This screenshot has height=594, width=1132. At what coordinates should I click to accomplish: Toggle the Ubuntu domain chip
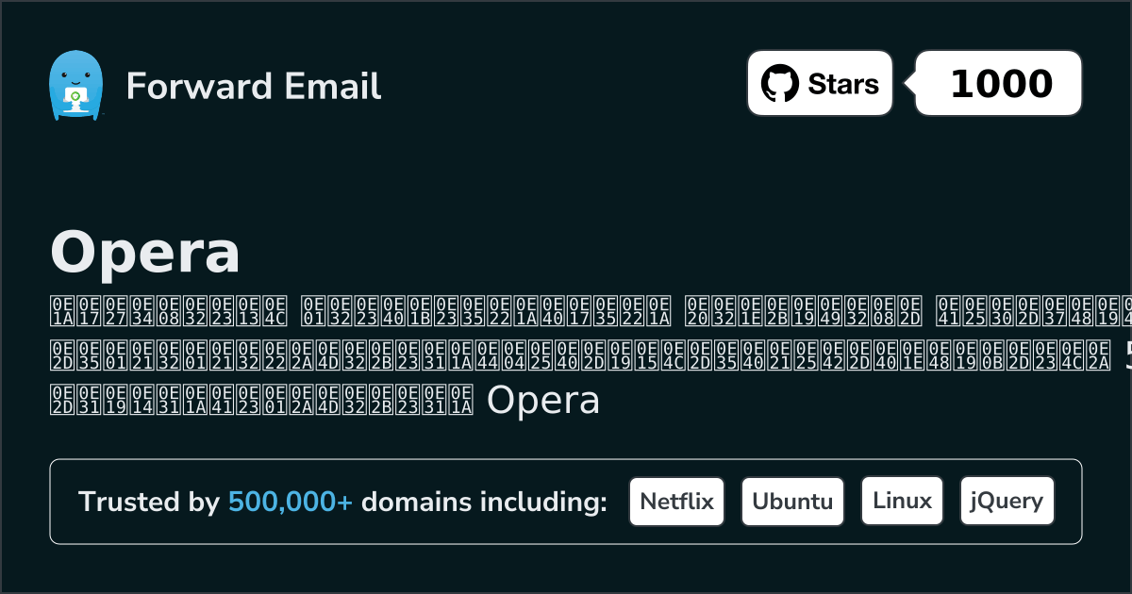pyautogui.click(x=792, y=501)
